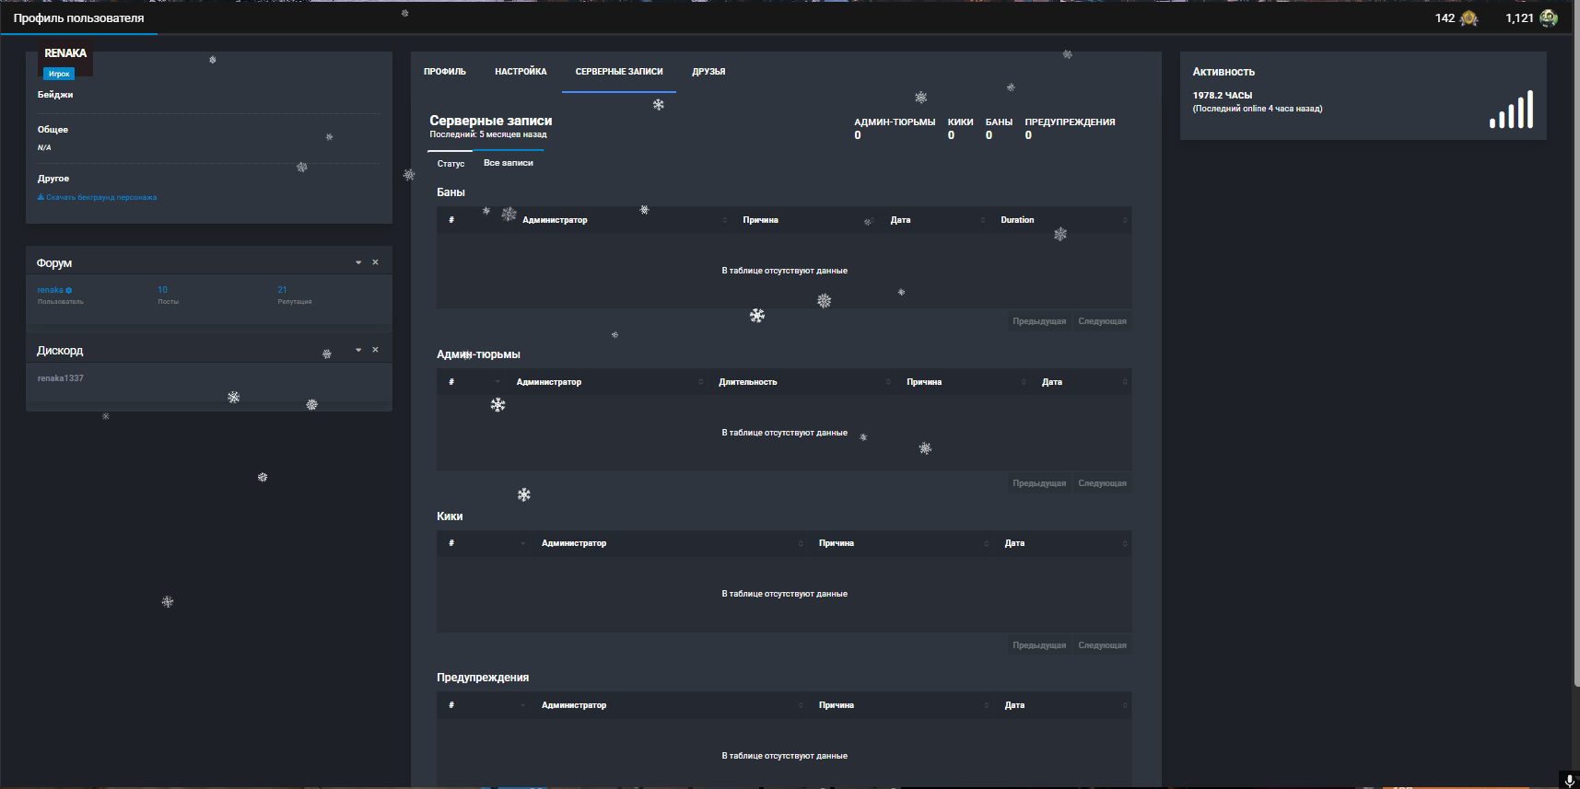Viewport: 1580px width, 789px height.
Task: Sort Кики table by Дата column
Action: pos(1063,543)
